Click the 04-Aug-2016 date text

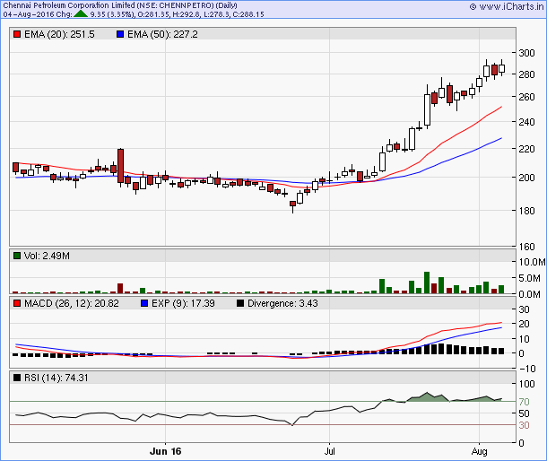tap(29, 14)
